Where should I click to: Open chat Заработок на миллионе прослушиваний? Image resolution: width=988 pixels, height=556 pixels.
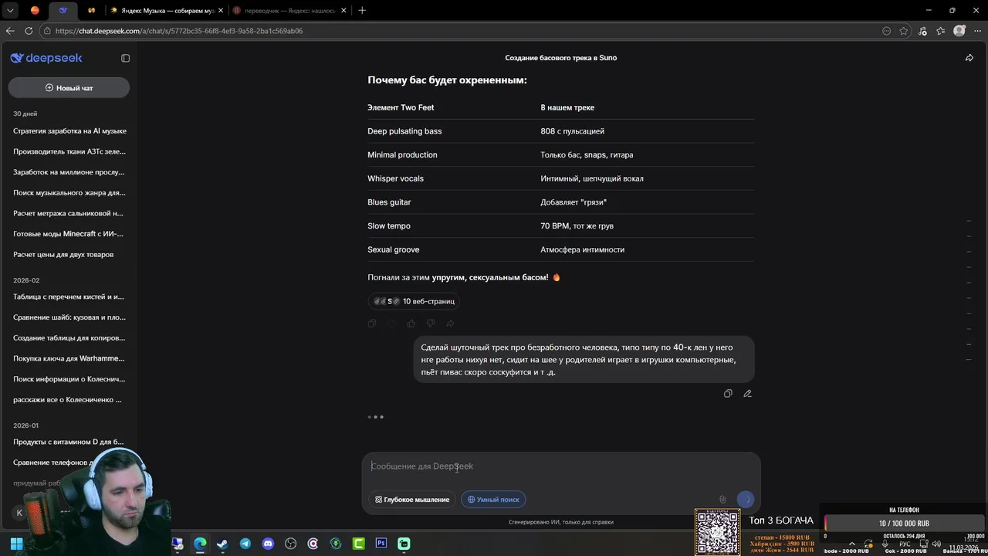coord(69,172)
